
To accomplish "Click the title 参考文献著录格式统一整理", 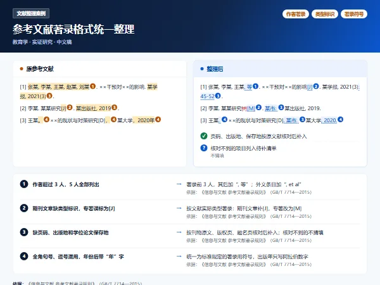I will 73,29.
